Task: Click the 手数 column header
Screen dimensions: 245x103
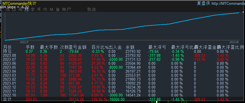Action: 30,47
